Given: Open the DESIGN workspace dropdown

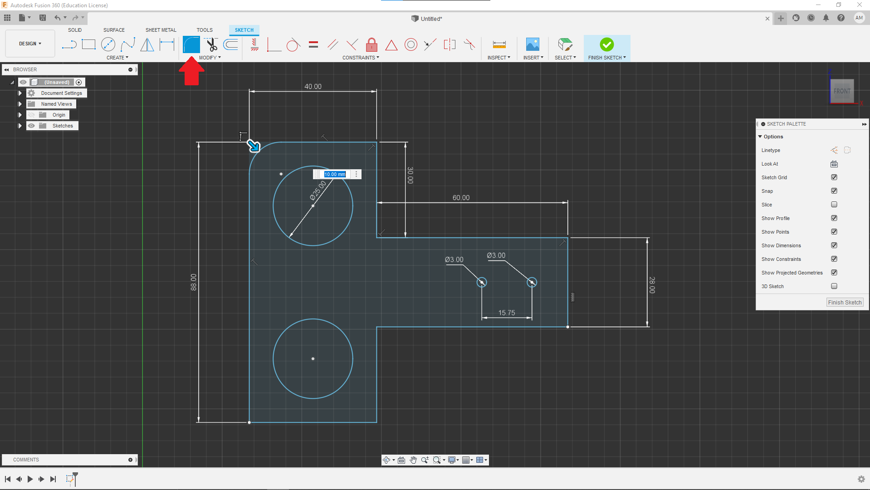Looking at the screenshot, I should coord(30,44).
